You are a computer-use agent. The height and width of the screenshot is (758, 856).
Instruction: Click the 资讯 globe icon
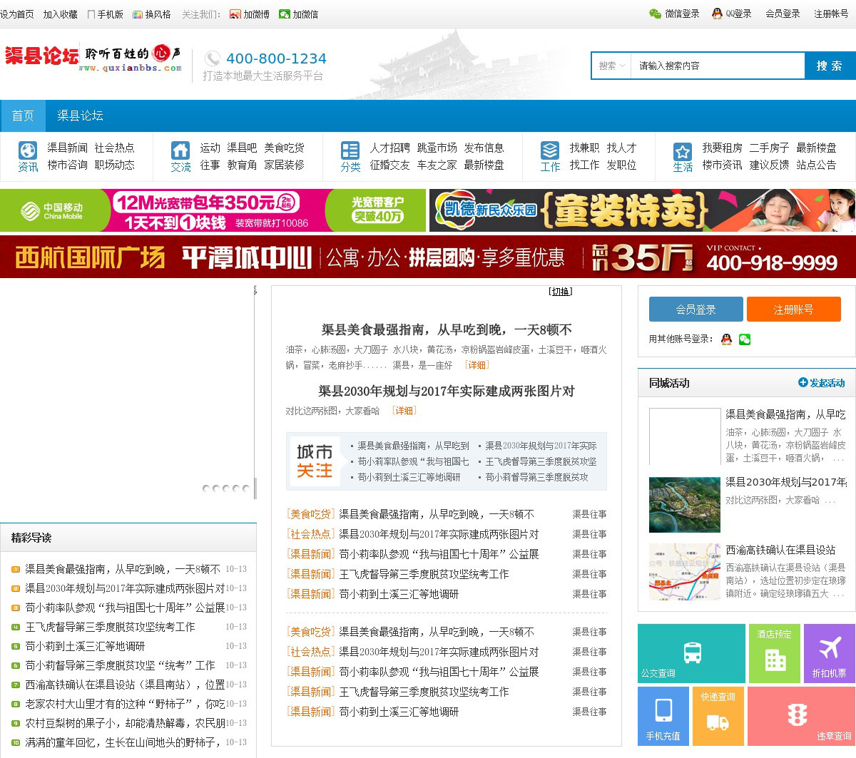pos(27,150)
